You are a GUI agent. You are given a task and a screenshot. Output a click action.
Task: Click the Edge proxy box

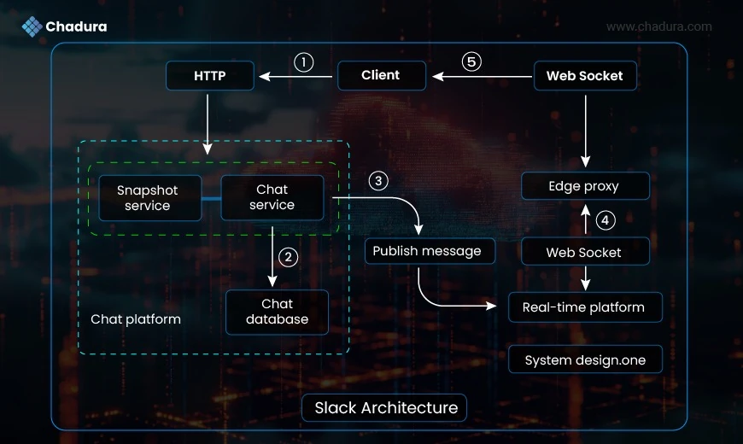coord(585,186)
